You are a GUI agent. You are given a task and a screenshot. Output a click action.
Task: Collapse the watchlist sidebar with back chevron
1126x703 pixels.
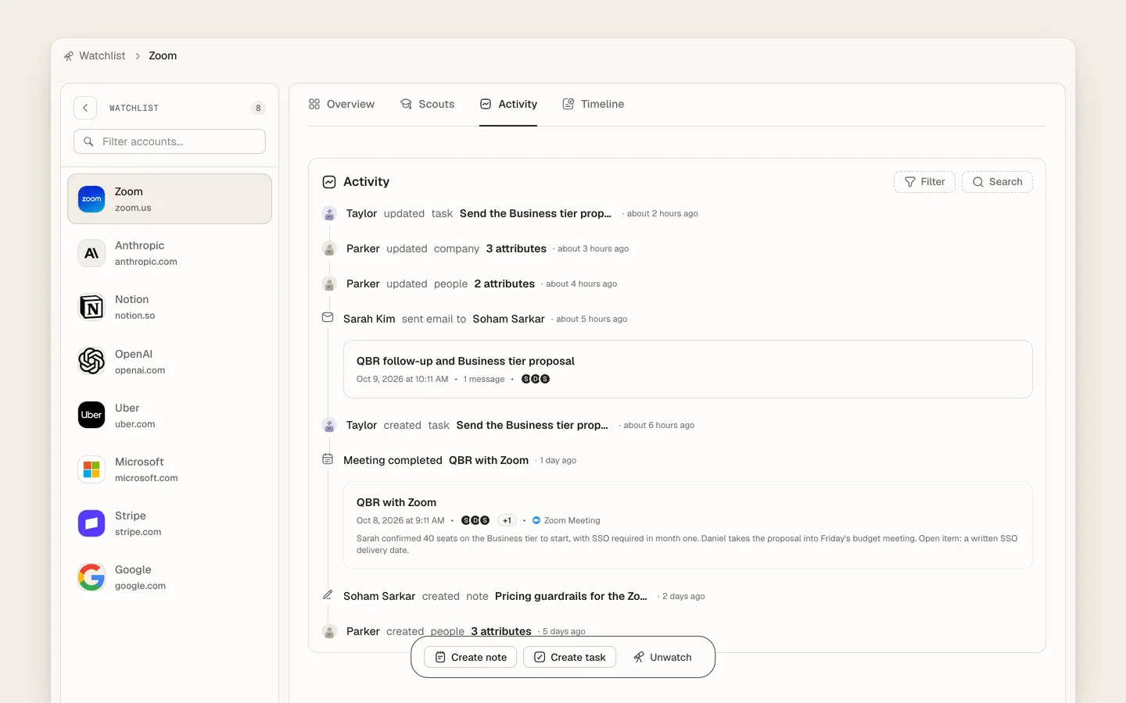click(x=85, y=108)
